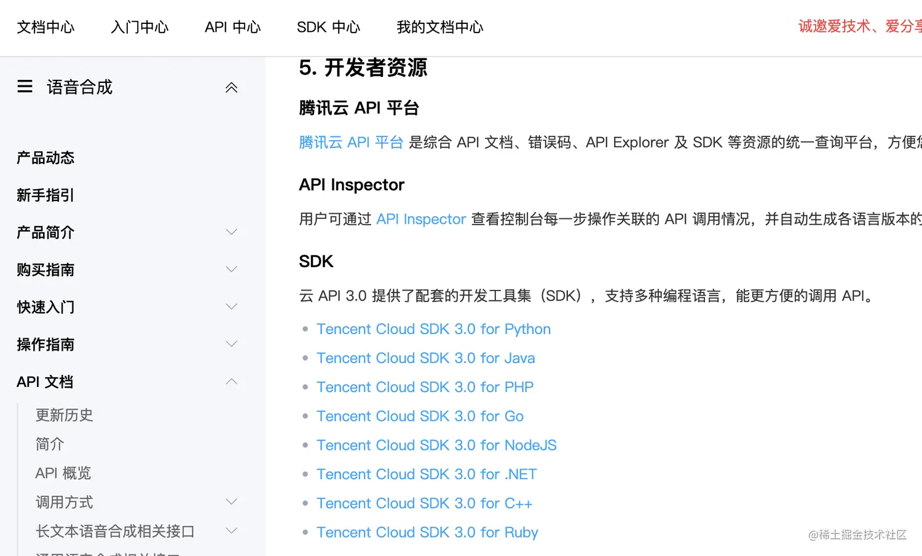Click the 腾讯云 API 平台 subheading
This screenshot has width=922, height=556.
[x=359, y=108]
